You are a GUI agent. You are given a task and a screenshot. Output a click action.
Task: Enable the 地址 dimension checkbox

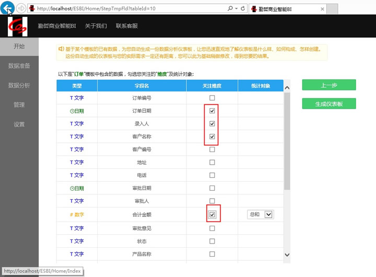coord(212,163)
